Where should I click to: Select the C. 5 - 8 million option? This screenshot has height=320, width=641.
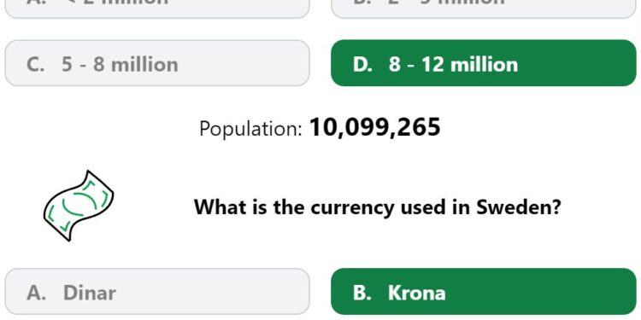(x=157, y=63)
